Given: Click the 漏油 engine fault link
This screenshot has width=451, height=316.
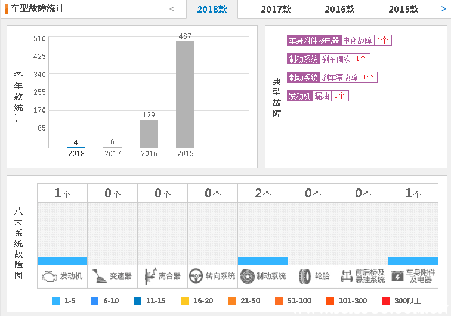Looking at the screenshot, I should 322,96.
